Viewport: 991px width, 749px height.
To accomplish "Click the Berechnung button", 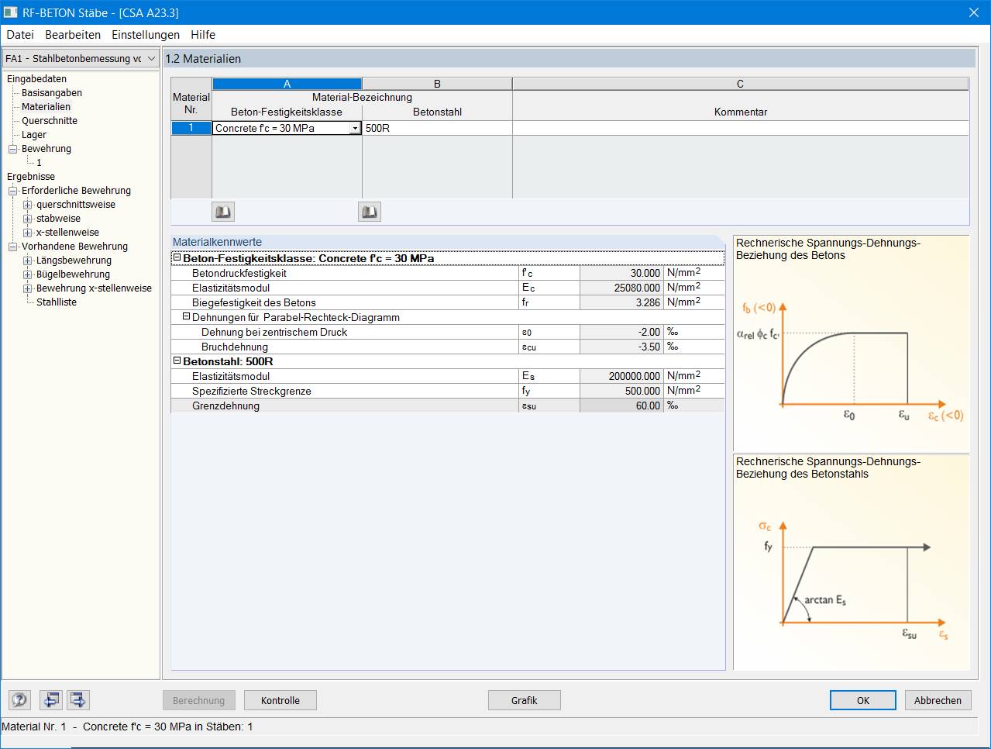I will [199, 700].
